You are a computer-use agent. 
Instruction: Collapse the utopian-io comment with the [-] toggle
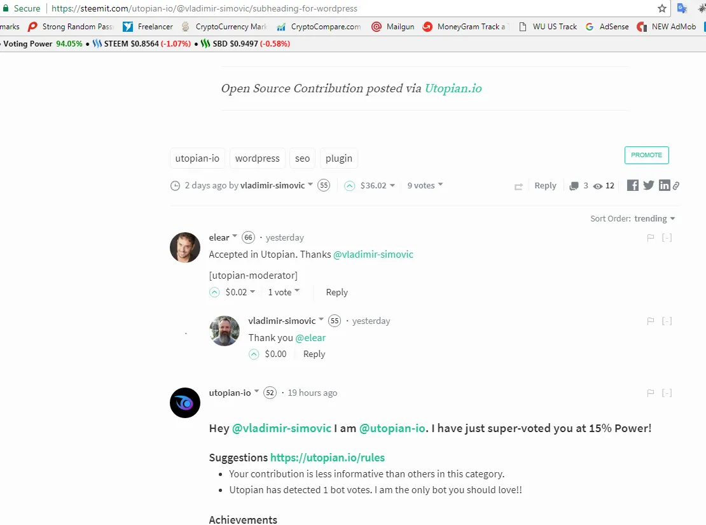[667, 393]
